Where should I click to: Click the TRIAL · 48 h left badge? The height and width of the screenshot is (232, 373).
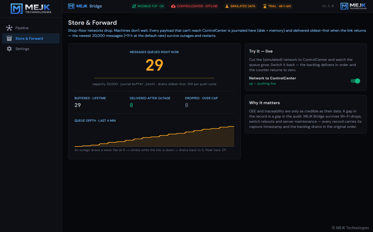[277, 6]
